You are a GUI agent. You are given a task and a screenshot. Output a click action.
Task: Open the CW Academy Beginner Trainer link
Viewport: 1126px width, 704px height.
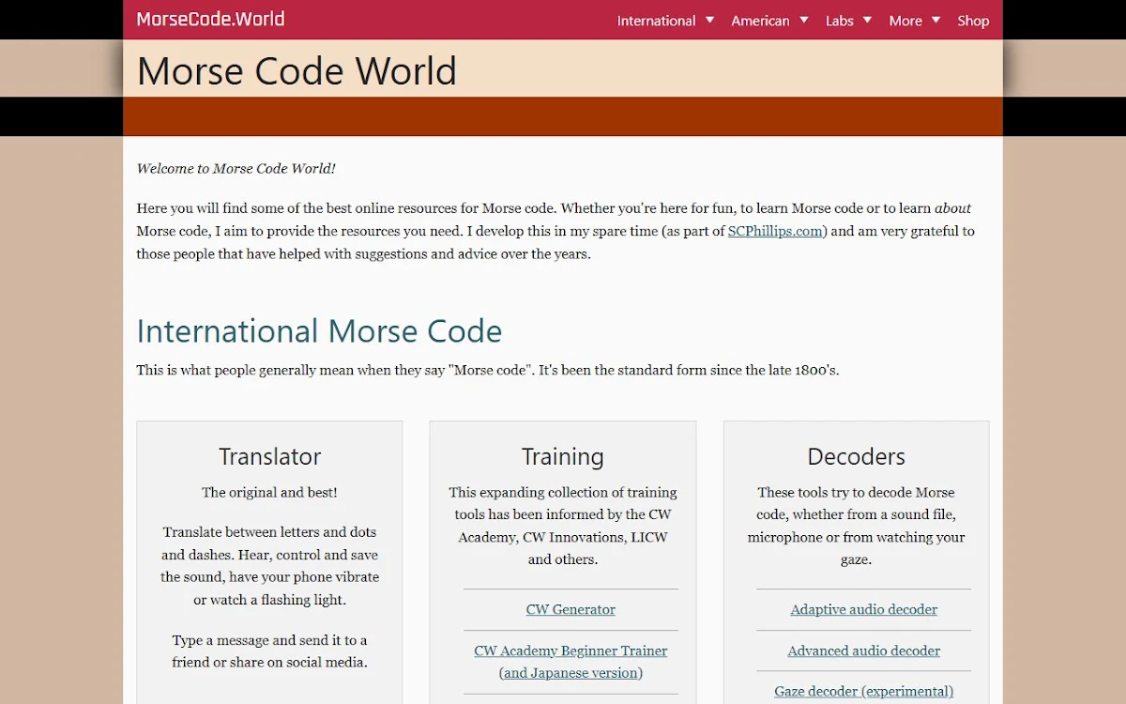571,650
